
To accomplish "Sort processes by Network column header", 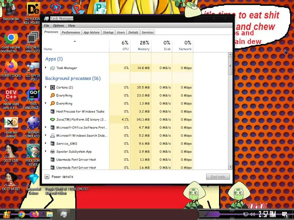I will [183, 46].
